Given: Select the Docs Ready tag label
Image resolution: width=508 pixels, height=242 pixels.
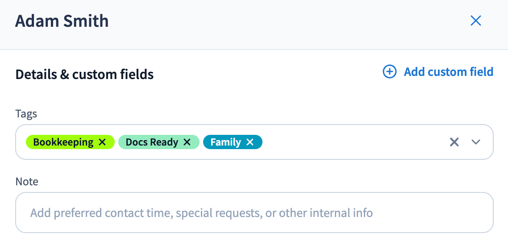Looking at the screenshot, I should coord(152,142).
